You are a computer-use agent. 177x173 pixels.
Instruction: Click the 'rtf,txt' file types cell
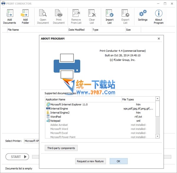pos(138,117)
